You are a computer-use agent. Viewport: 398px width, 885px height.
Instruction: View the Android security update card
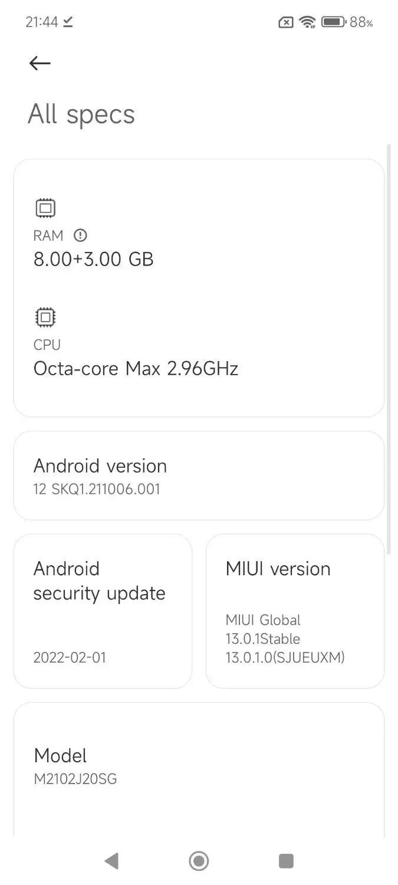point(103,611)
